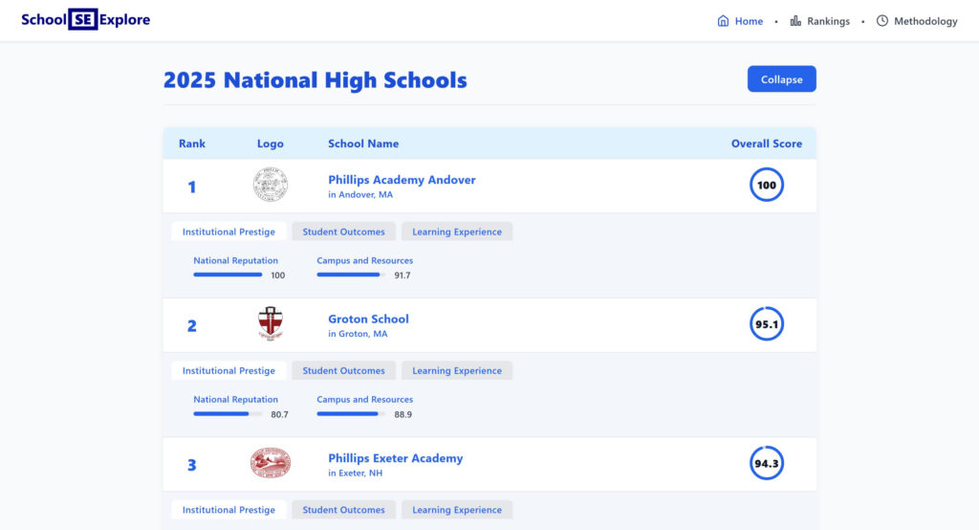The image size is (979, 530).
Task: Open the Groton School name link
Action: point(368,319)
